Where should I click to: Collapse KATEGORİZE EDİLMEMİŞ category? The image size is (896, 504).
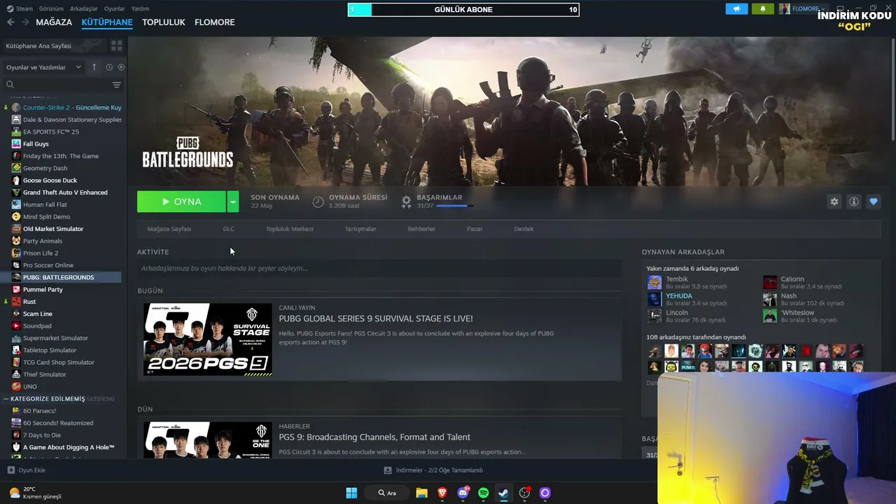[6, 399]
